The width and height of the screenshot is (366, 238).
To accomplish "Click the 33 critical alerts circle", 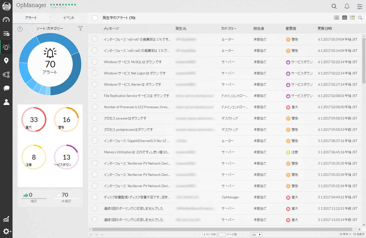I will 34,120.
